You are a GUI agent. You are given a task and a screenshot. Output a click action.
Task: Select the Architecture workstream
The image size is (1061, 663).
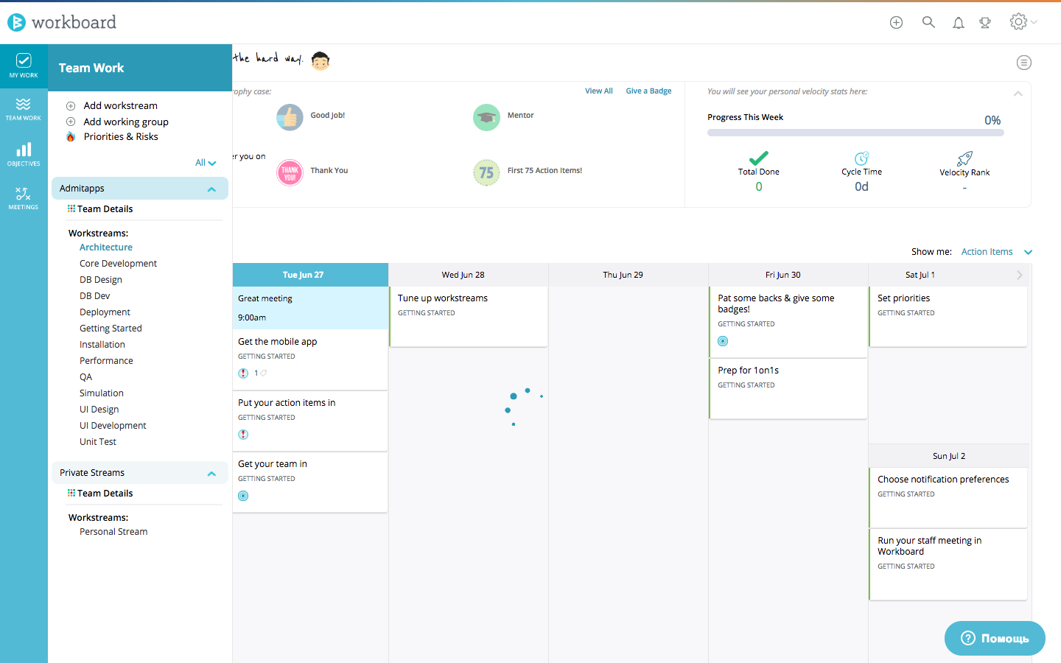pyautogui.click(x=105, y=247)
